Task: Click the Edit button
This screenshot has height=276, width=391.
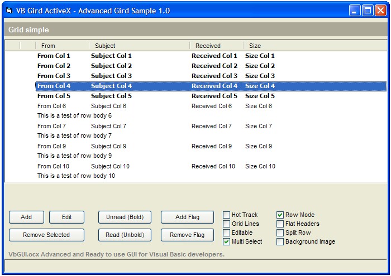Action: tap(66, 217)
